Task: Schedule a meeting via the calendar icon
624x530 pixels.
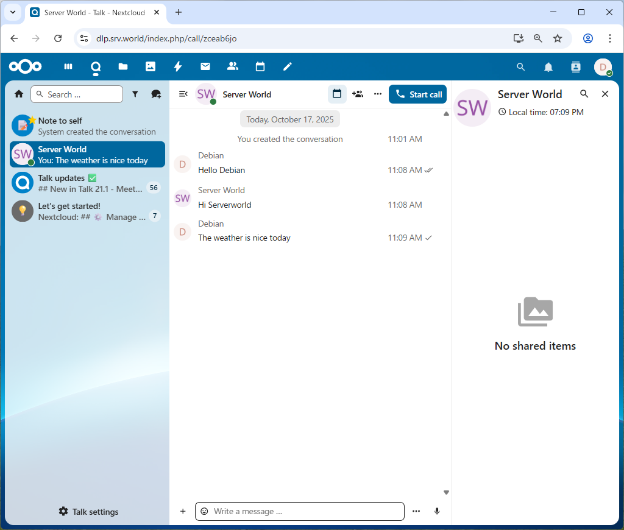Action: tap(337, 94)
